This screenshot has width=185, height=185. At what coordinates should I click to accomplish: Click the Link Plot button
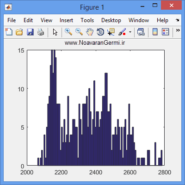click(x=141, y=32)
